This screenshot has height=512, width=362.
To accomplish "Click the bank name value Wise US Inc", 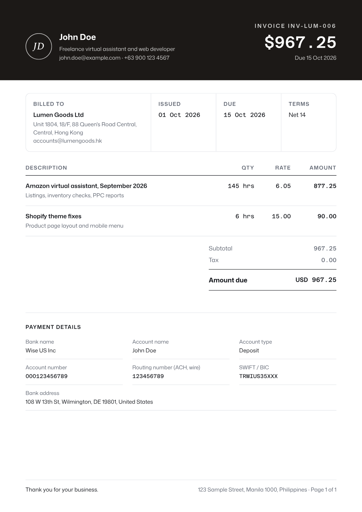I will point(41,350).
